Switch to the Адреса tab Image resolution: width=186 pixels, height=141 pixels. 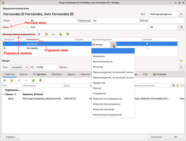click(71, 74)
